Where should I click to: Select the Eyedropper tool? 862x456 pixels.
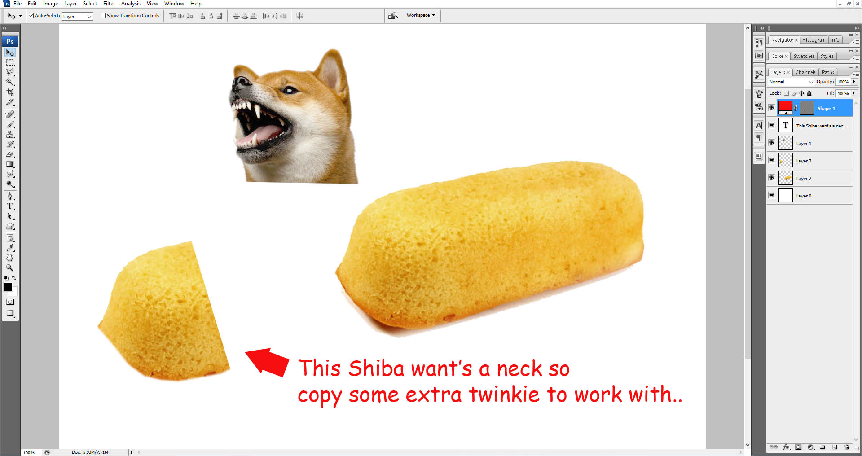tap(10, 248)
